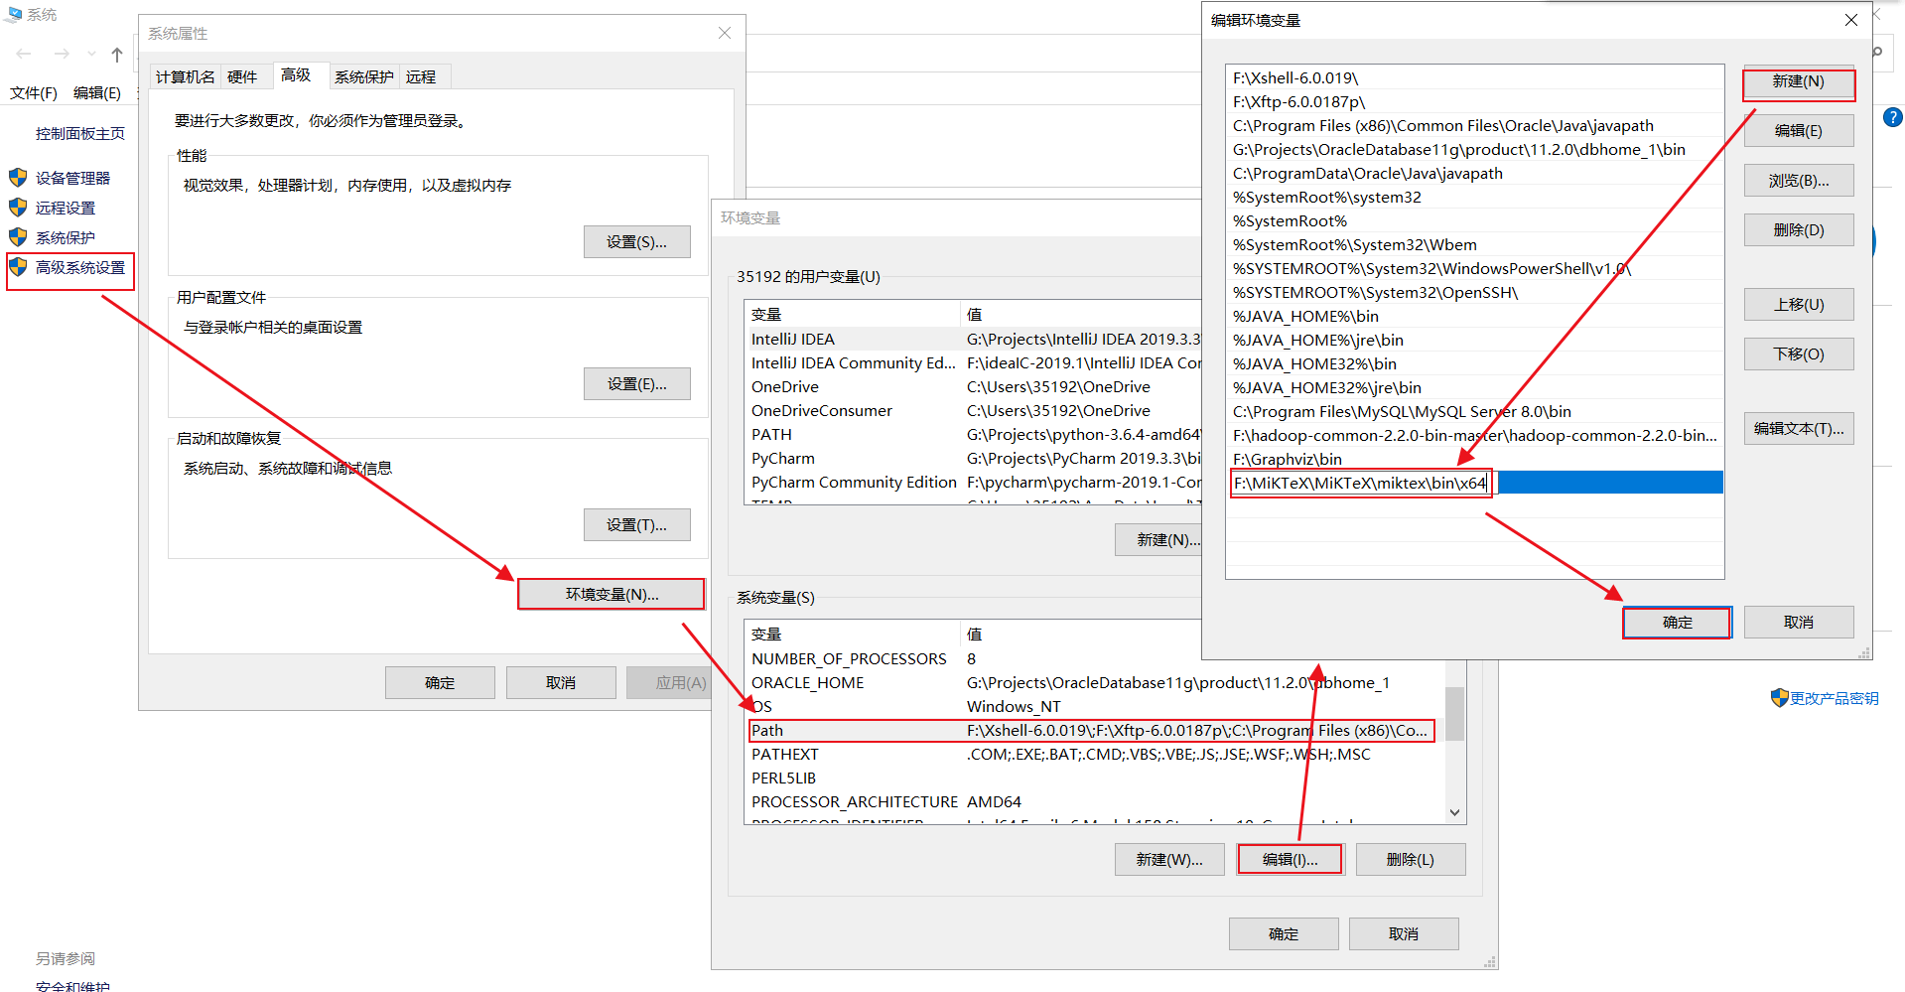This screenshot has width=1905, height=992.
Task: Click the forward arrow in System window
Action: [x=62, y=54]
